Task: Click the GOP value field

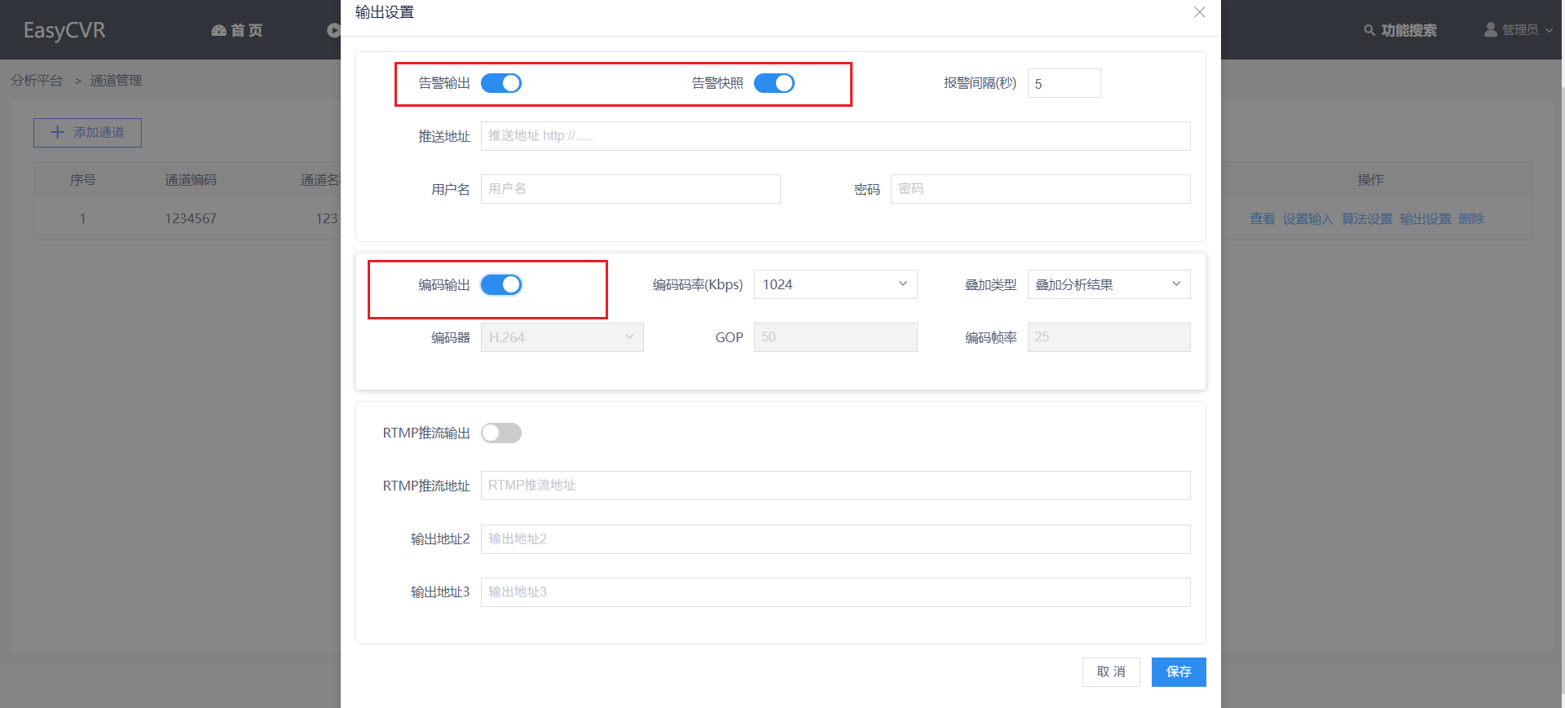Action: tap(835, 337)
